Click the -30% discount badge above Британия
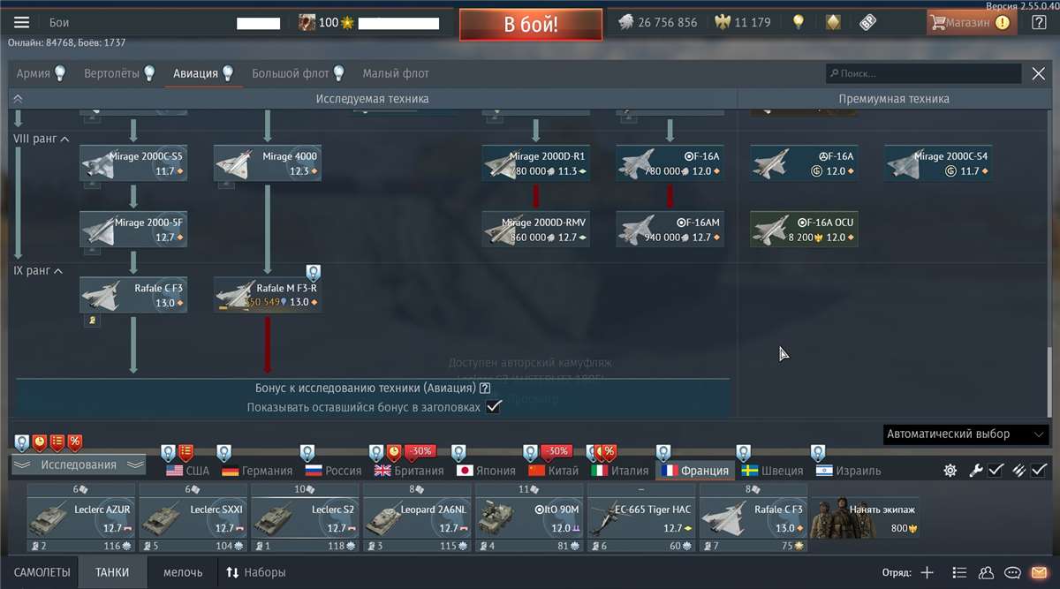This screenshot has height=589, width=1060. (420, 451)
